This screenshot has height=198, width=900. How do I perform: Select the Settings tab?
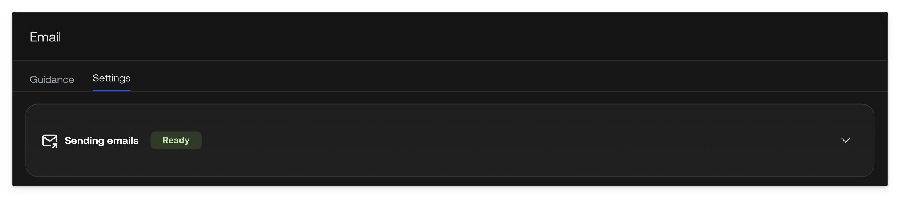[x=111, y=79]
